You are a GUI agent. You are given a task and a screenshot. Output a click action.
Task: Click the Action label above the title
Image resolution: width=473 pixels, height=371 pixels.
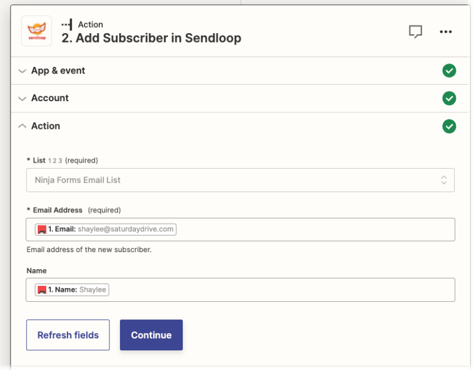point(91,24)
